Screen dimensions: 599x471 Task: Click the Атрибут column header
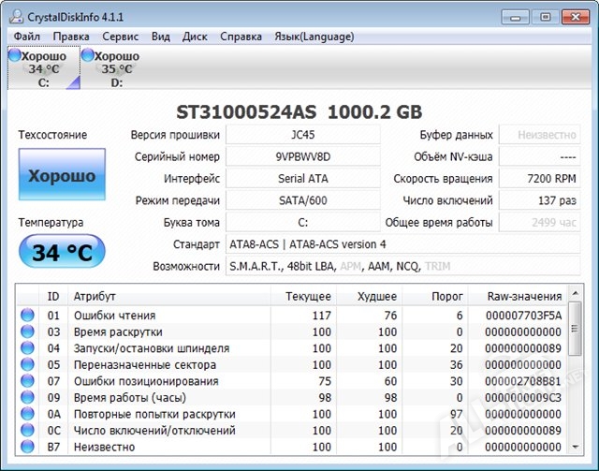94,296
